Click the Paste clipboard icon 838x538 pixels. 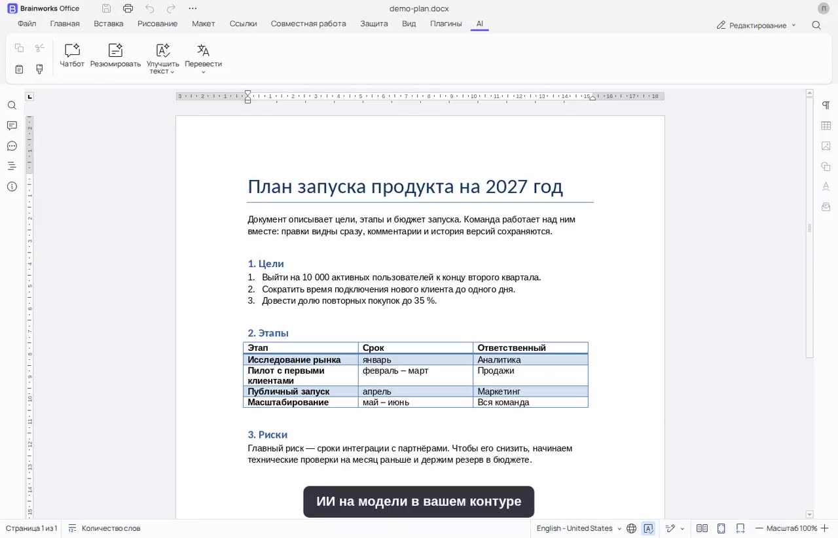(x=19, y=69)
